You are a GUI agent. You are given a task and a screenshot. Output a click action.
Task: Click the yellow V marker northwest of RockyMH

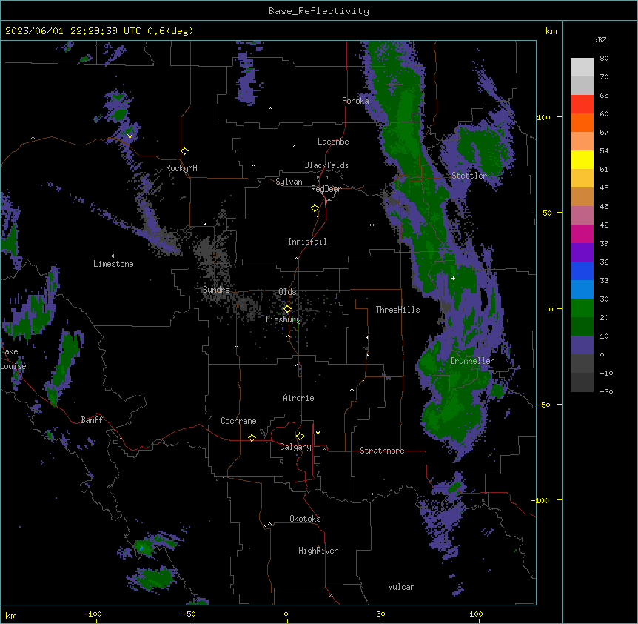click(130, 136)
